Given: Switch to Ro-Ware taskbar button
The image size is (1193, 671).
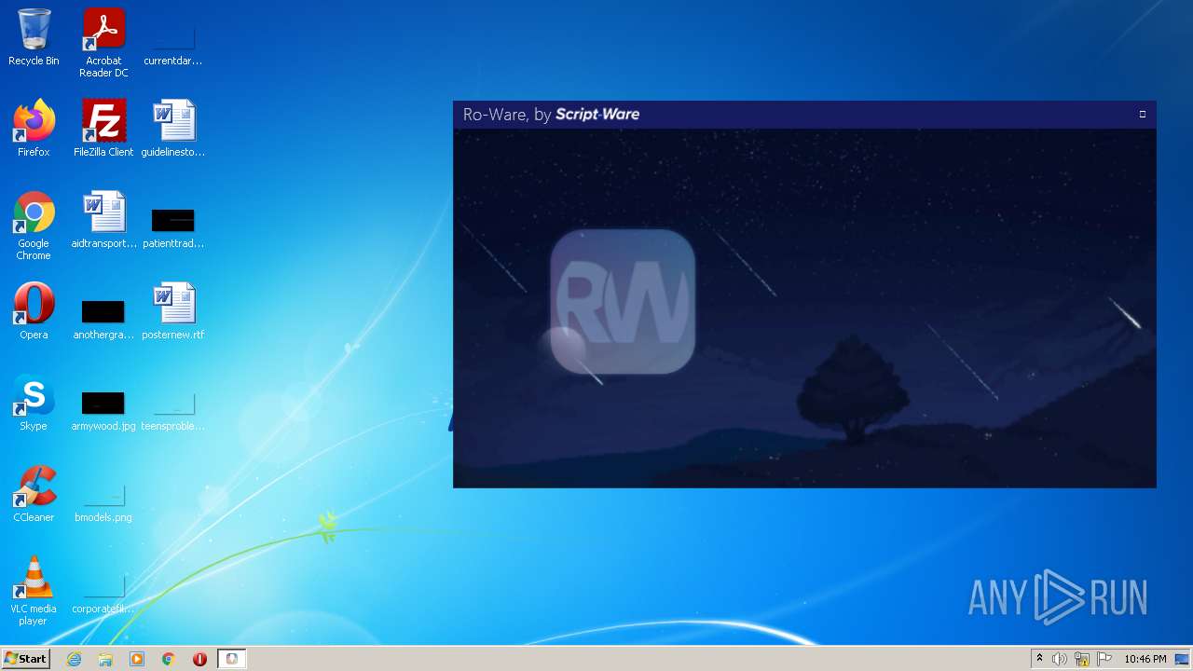Looking at the screenshot, I should pyautogui.click(x=231, y=659).
